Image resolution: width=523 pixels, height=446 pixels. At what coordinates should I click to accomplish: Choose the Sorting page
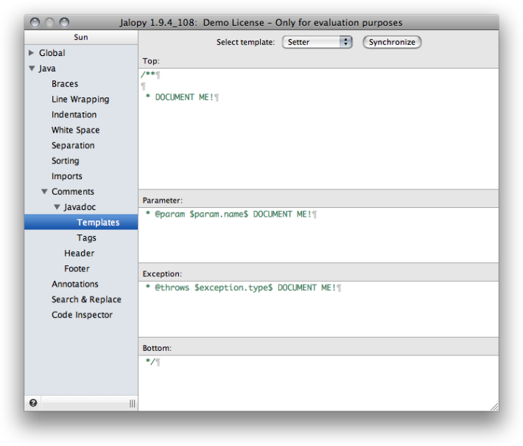(66, 161)
